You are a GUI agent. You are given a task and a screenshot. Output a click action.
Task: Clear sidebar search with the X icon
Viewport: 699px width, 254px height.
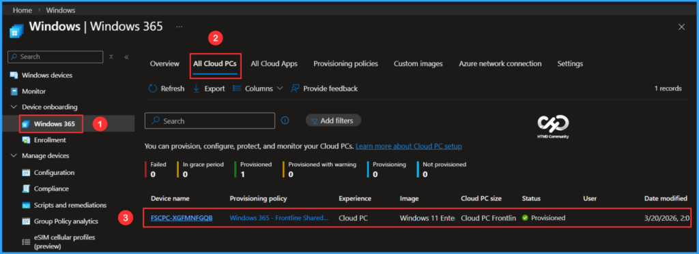click(111, 57)
